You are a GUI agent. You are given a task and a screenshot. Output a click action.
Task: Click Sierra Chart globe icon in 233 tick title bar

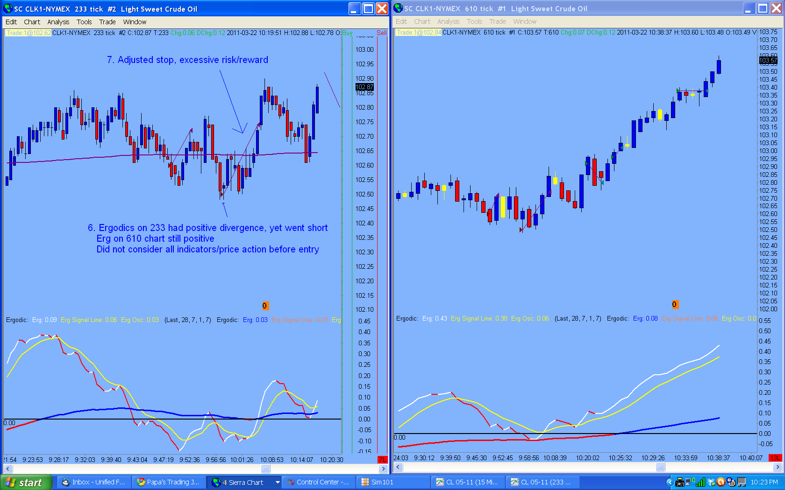8,8
